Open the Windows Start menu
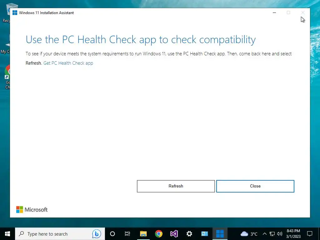This screenshot has width=320, height=240. (7, 234)
